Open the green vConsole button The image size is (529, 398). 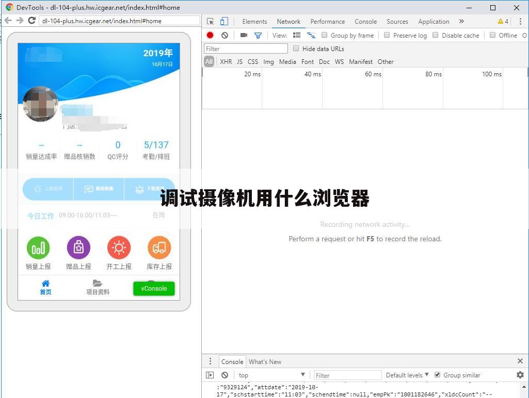click(154, 289)
